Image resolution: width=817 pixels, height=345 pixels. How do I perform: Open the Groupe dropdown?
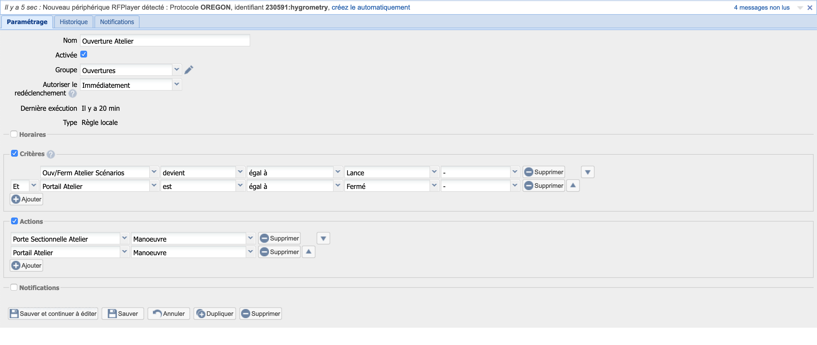[177, 70]
